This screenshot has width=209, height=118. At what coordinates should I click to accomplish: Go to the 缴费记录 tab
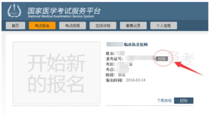coord(133,26)
